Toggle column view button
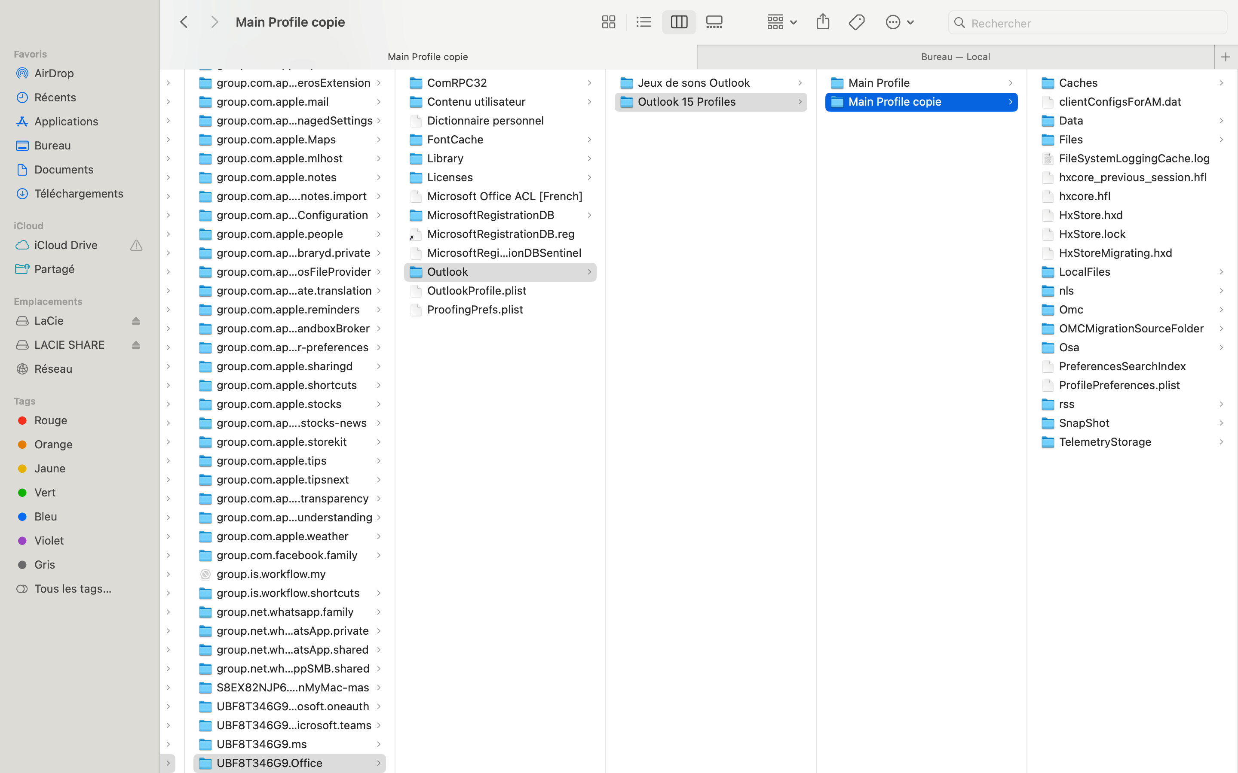This screenshot has width=1238, height=773. pyautogui.click(x=679, y=22)
